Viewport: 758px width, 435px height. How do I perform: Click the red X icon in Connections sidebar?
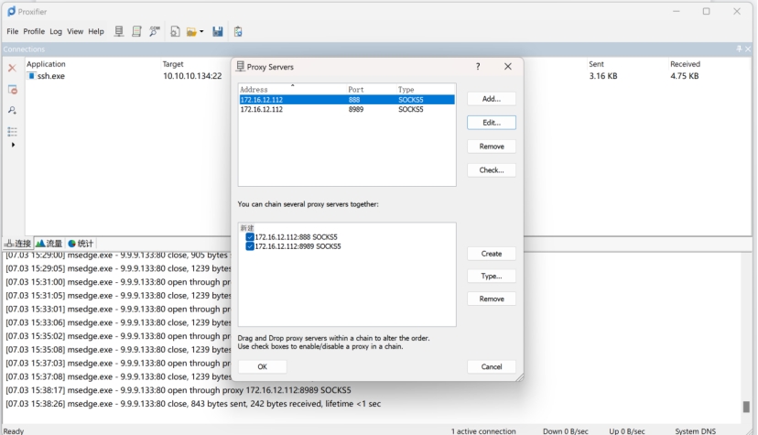pos(12,68)
